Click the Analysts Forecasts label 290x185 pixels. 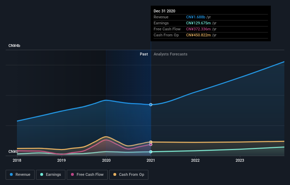click(171, 54)
